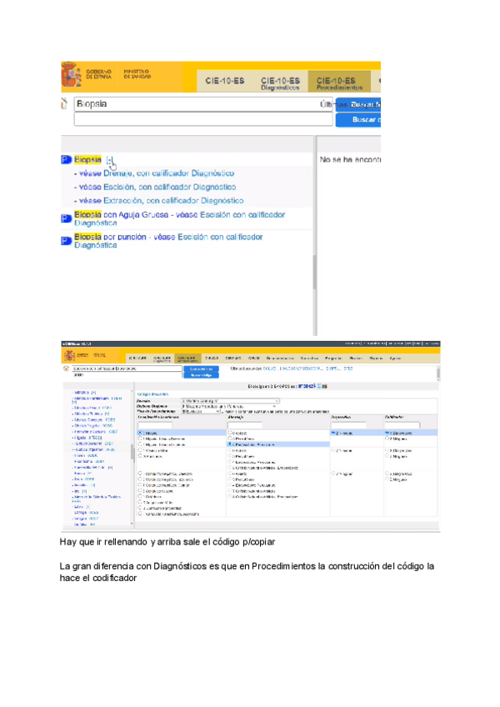Select the X Diagnóstico qualifier radio button
Screen dimensions: 500x707
388,434
